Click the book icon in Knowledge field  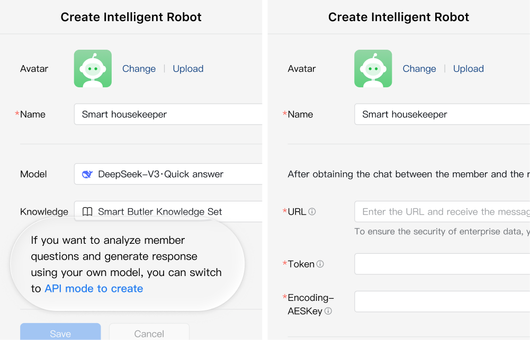tap(87, 212)
